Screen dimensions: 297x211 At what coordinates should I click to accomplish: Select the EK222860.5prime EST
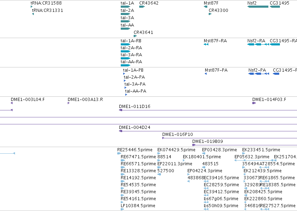point(246,203)
